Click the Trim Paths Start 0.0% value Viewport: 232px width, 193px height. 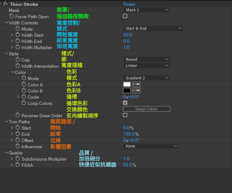coord(128,128)
